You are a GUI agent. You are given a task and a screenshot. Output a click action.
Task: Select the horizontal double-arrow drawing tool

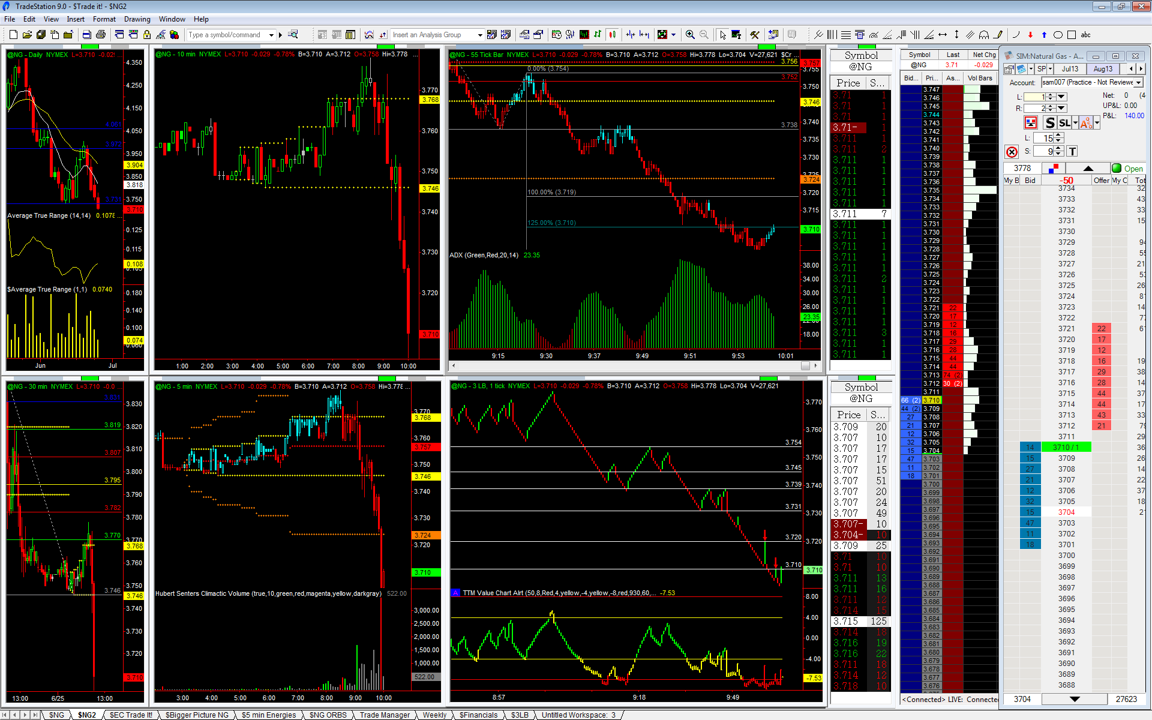pos(943,35)
